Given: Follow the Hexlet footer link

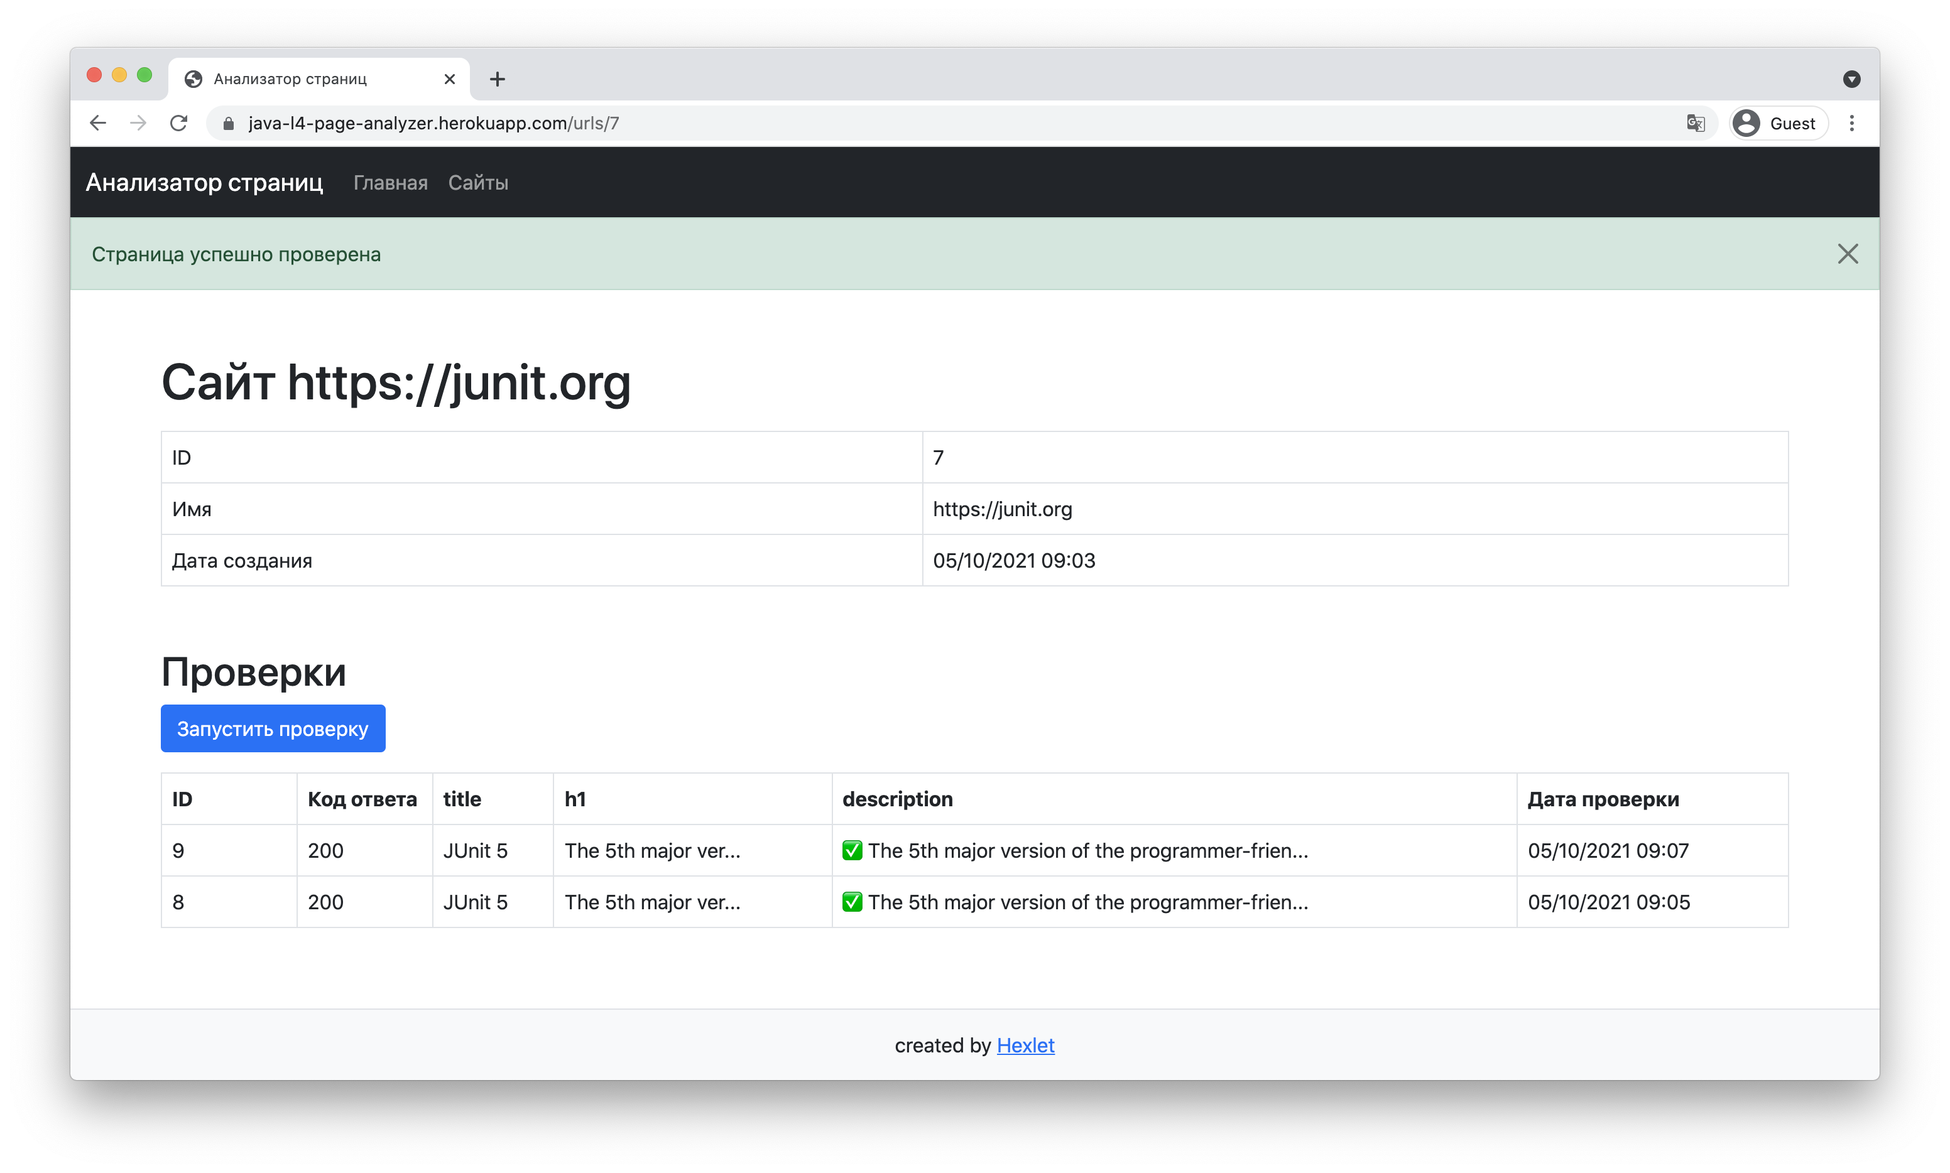Looking at the screenshot, I should coord(1025,1045).
